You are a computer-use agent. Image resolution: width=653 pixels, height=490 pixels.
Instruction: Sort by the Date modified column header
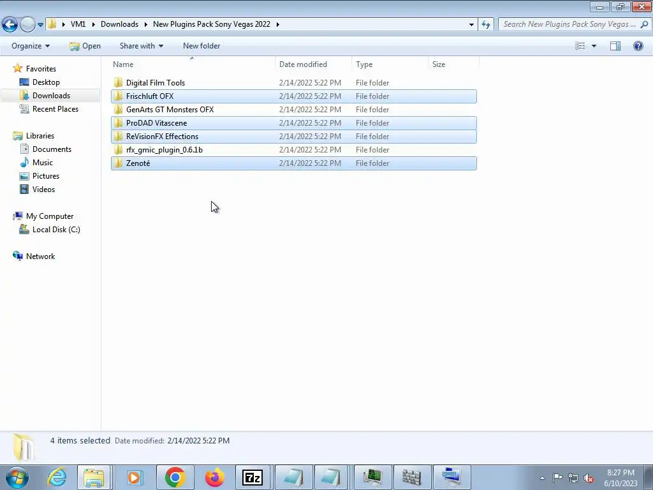(x=303, y=64)
